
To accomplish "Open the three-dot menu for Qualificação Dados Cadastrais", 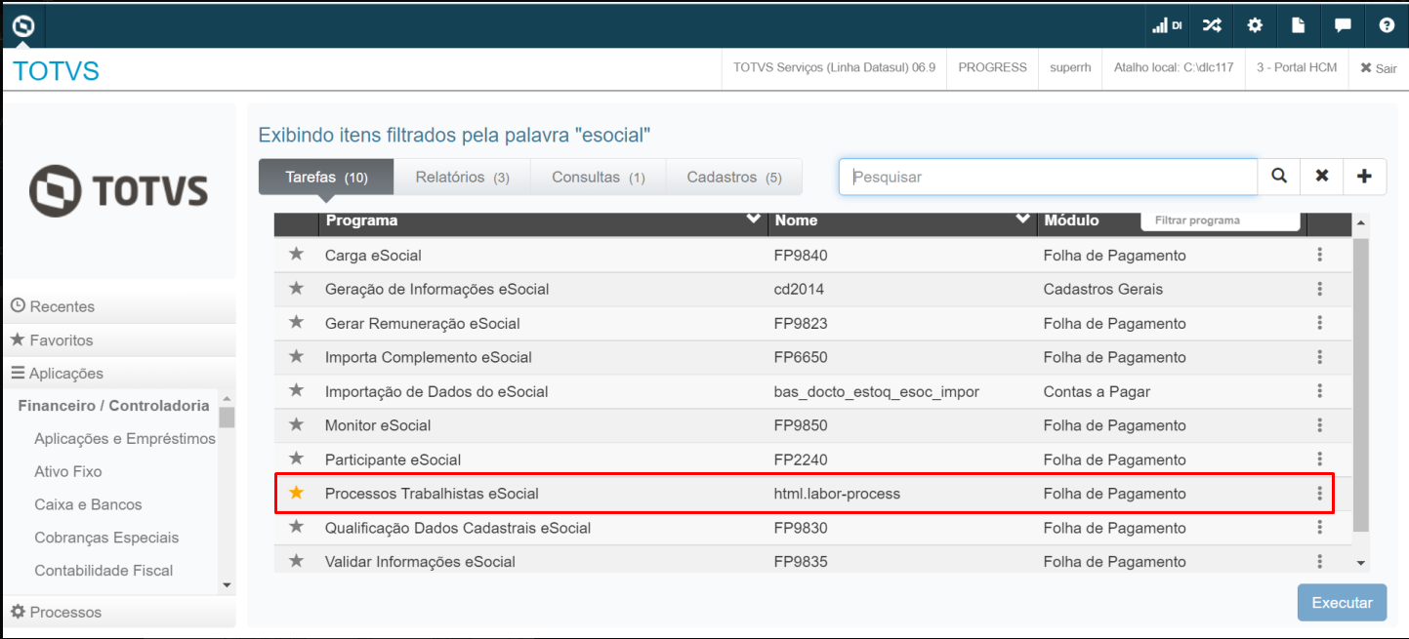I will click(x=1319, y=528).
